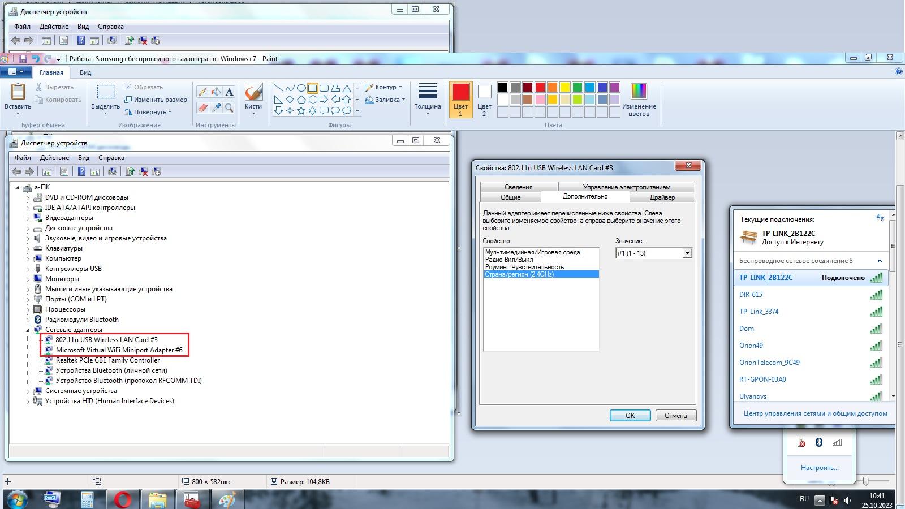Click the Вставить paste clipboard icon

pyautogui.click(x=18, y=92)
